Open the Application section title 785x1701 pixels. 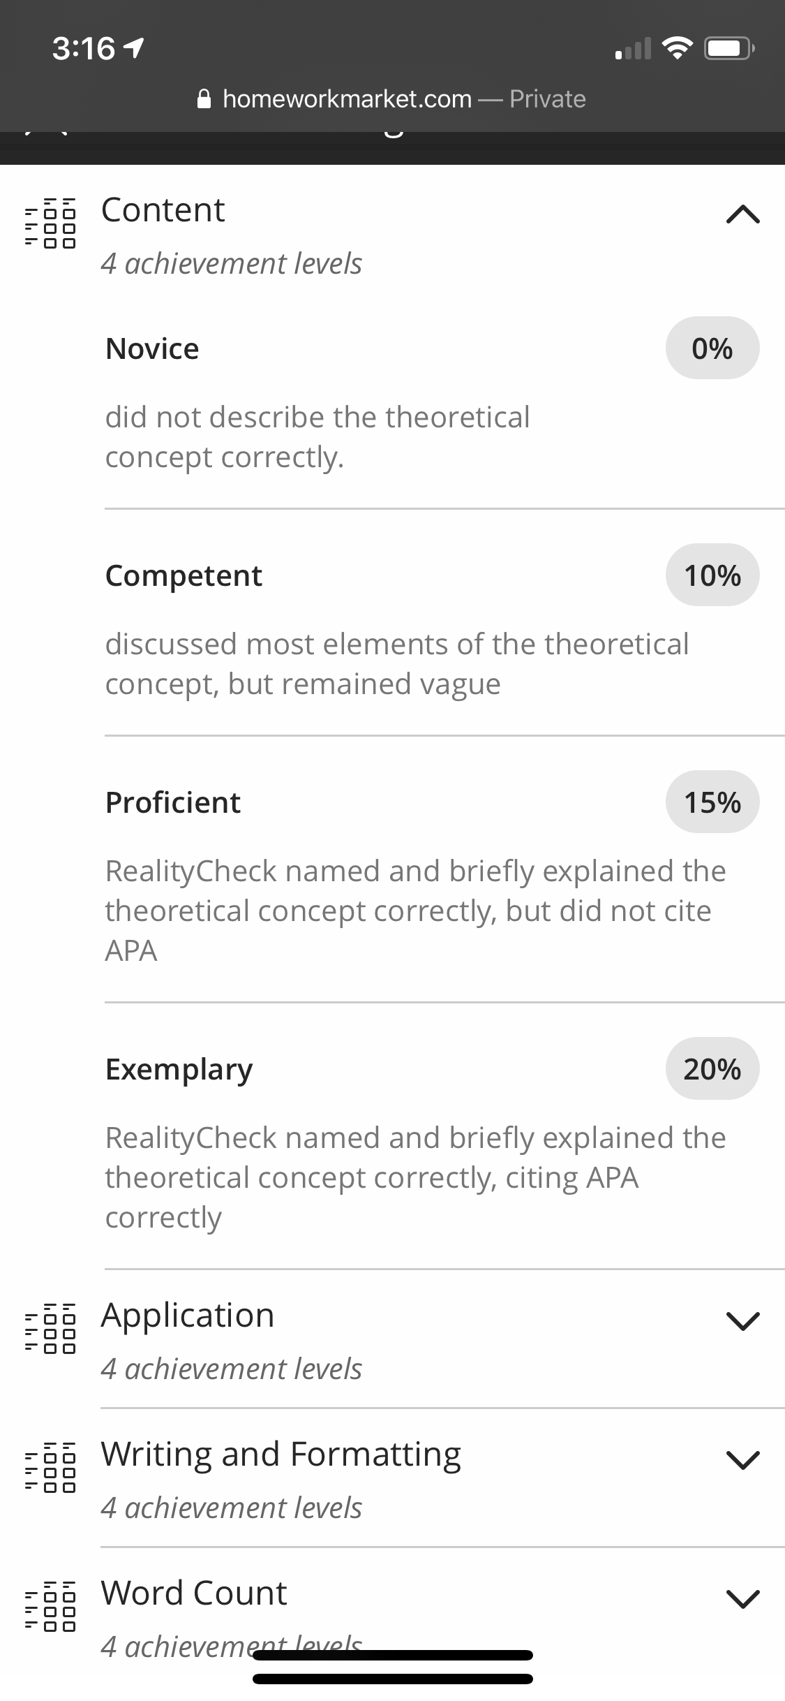(x=188, y=1316)
